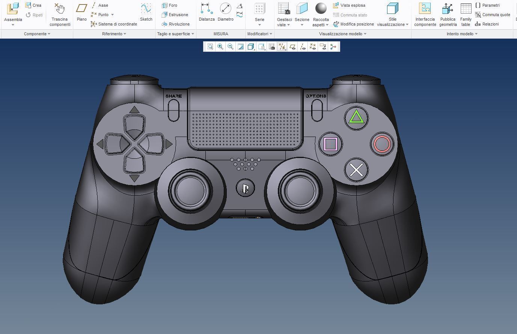Click the refit zoom icon in graphics toolbar
Screen dimensions: 517x334
[210, 47]
